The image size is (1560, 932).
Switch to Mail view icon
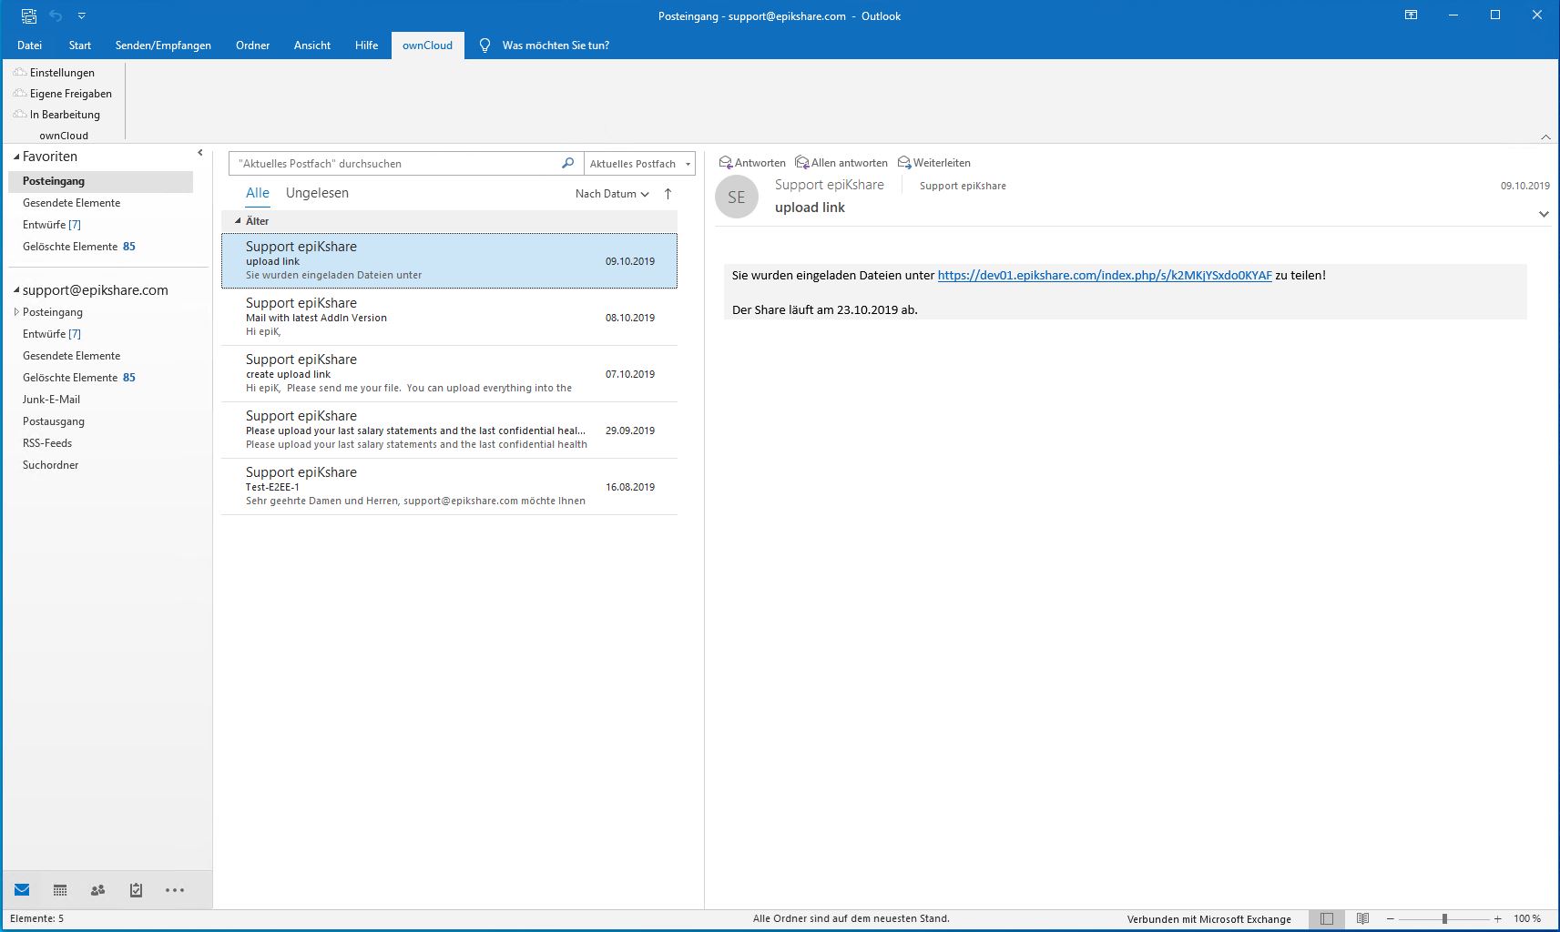[22, 890]
